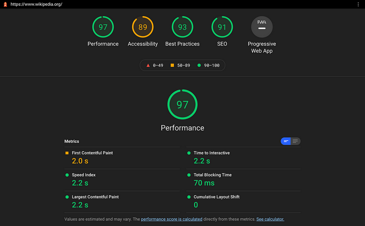Click the green dot beside Total Blocking Time

click(x=189, y=175)
